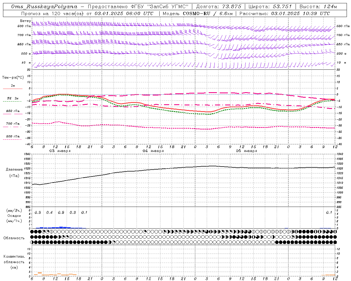Click the 04 января date label
Screen dimensions: 351x281
coord(153,151)
